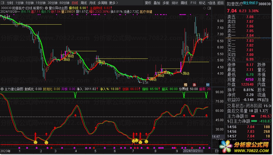273x155 pixels.
Task: Select the 月线 monthly tab
Action: click(x=92, y=3)
